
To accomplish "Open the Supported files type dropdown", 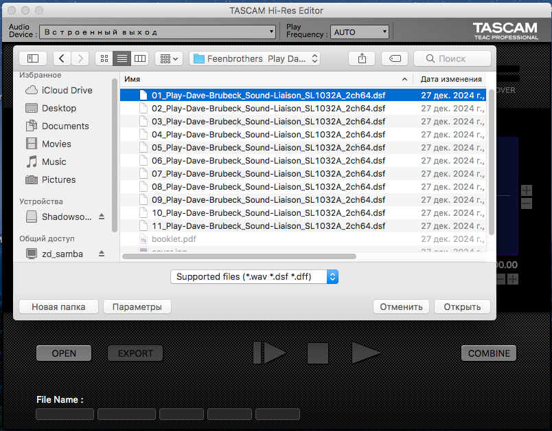I will click(254, 276).
